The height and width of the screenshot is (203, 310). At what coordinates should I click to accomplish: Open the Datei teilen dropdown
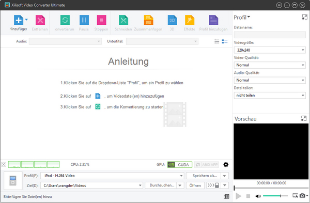(270, 95)
